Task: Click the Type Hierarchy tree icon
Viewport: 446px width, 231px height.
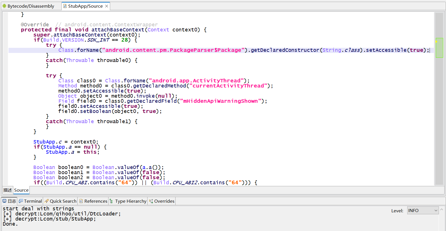Action: coord(111,201)
